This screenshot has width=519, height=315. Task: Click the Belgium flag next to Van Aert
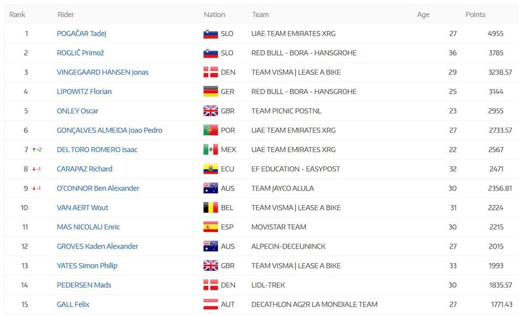tap(210, 208)
